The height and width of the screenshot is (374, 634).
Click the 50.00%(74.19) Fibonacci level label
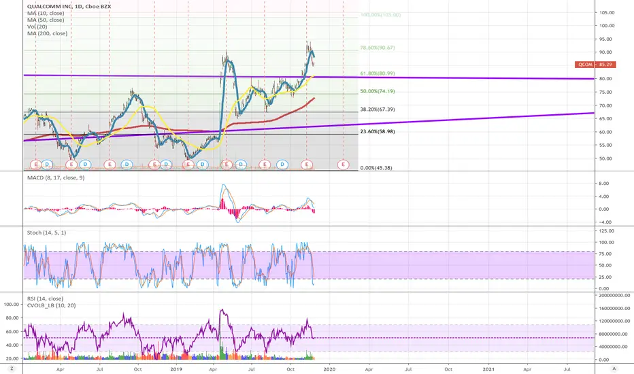click(378, 91)
